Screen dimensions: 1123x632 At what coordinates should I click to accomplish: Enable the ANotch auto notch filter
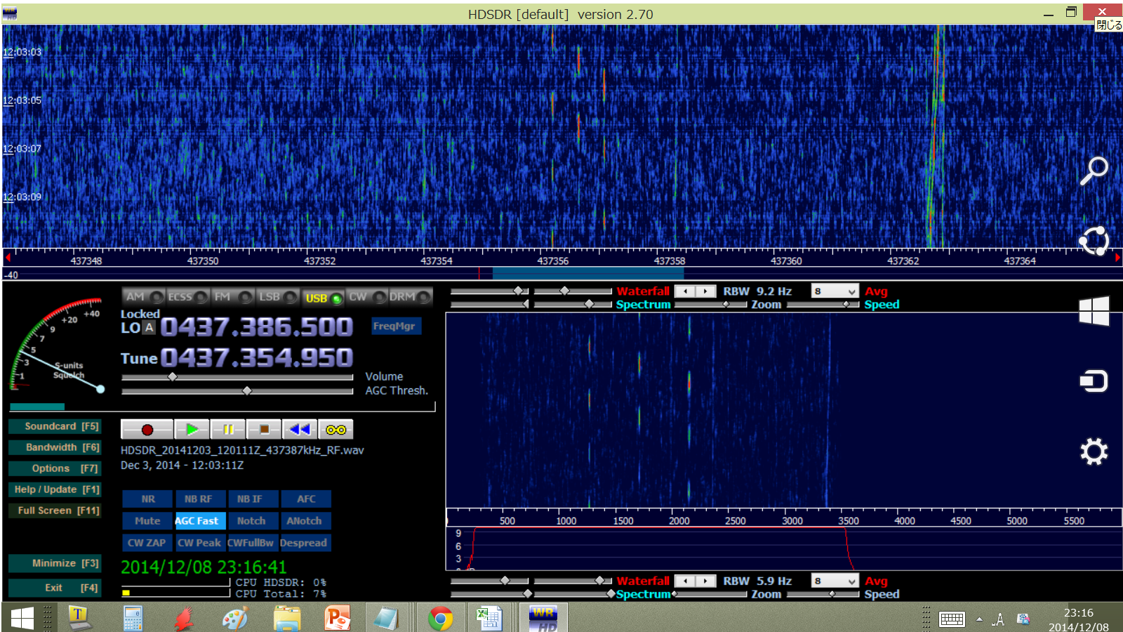[x=306, y=520]
